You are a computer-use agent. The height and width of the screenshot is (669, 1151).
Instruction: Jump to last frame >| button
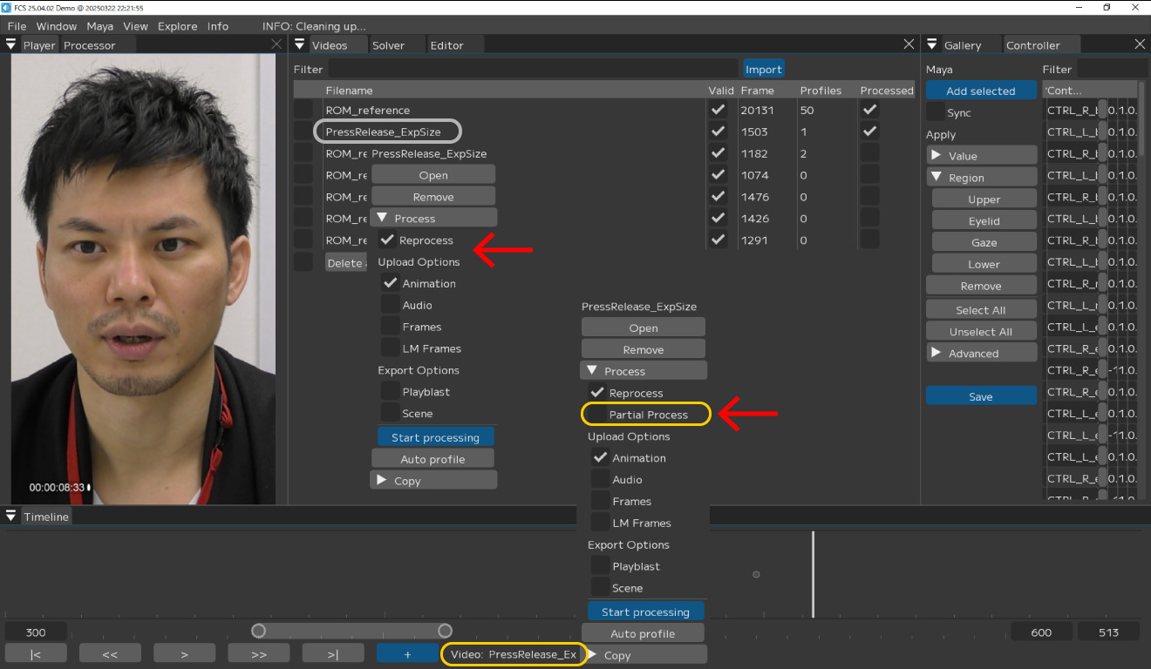tap(333, 654)
